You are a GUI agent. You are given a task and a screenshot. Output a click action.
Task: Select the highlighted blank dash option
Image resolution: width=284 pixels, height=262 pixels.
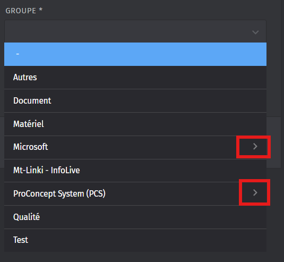pos(135,54)
